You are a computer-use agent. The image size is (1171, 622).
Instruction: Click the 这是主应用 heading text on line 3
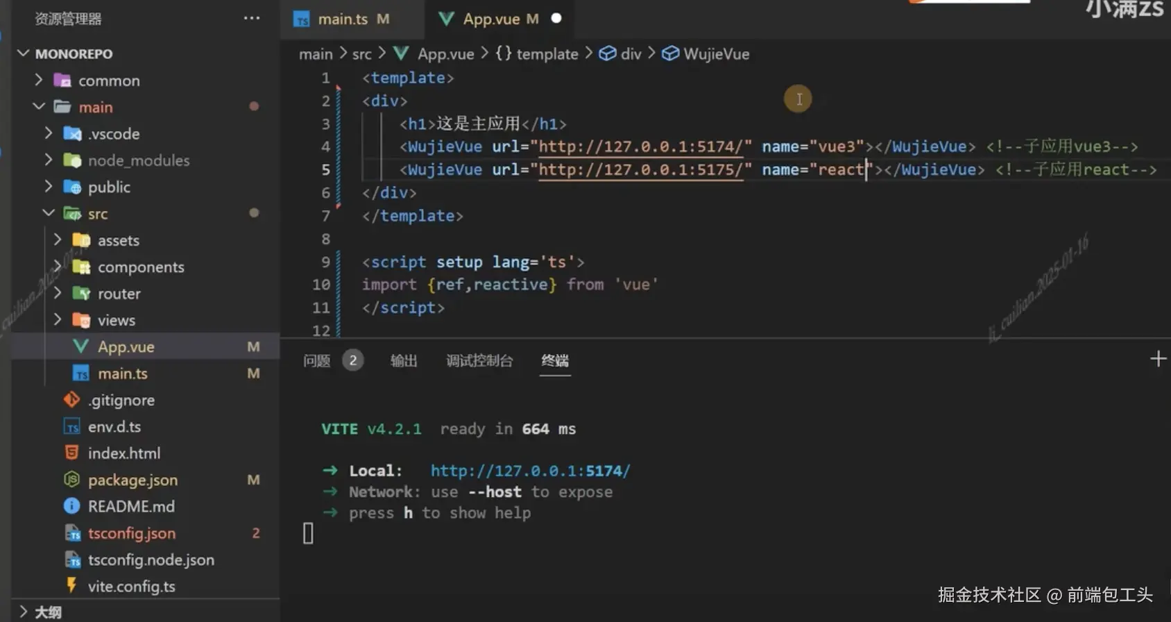pos(478,124)
